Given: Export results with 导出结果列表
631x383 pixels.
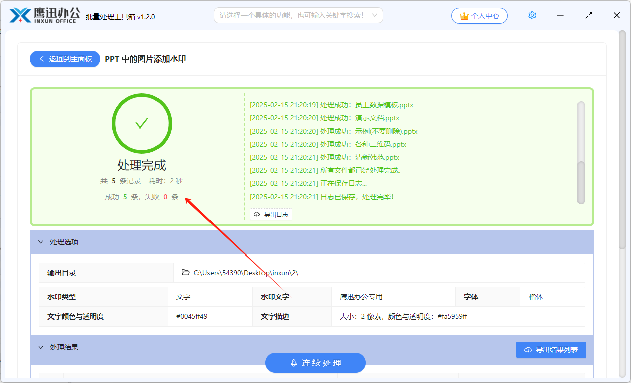Looking at the screenshot, I should click(x=551, y=350).
